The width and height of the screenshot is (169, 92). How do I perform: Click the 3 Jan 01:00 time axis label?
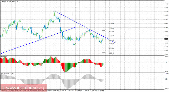[63, 90]
